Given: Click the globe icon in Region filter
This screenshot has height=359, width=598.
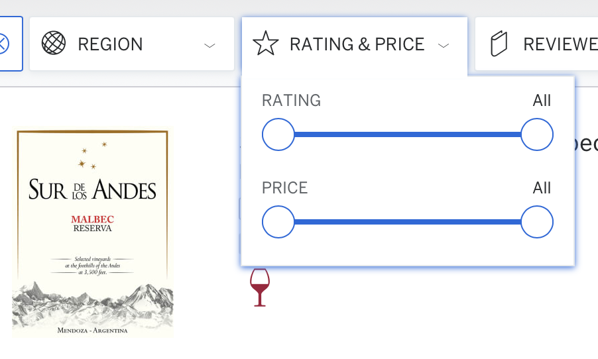Looking at the screenshot, I should (x=54, y=44).
